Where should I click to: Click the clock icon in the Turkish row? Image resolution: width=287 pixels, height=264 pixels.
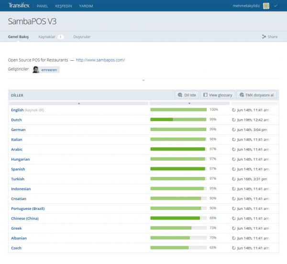(234, 179)
